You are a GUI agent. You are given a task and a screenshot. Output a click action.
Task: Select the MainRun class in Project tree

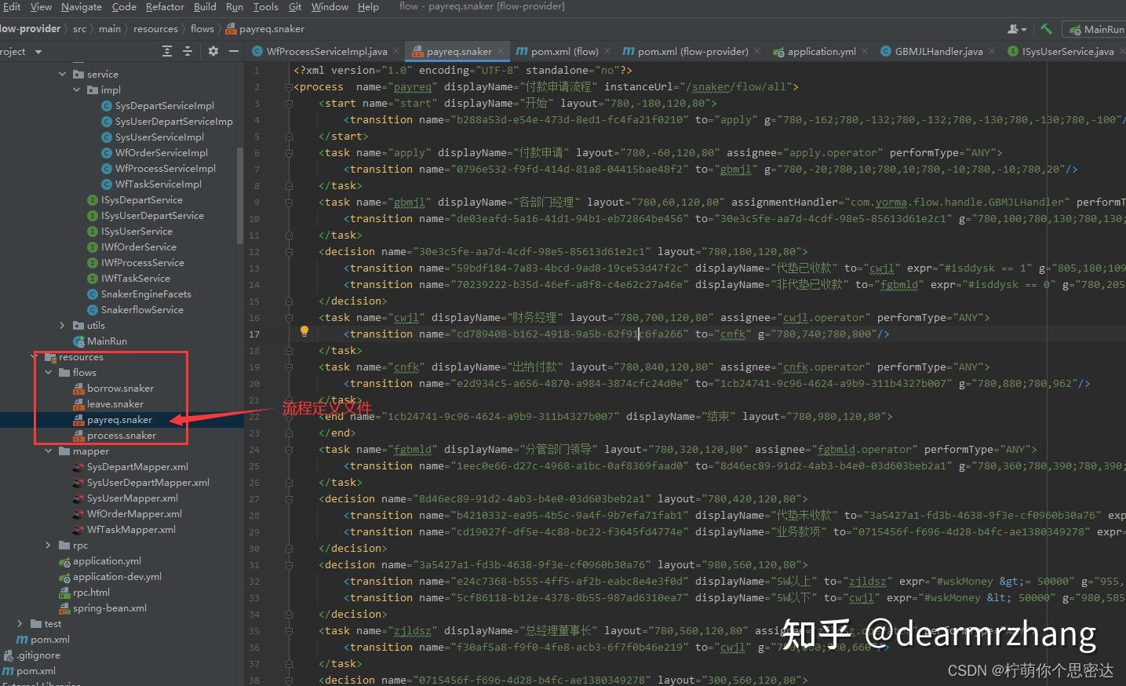coord(107,341)
